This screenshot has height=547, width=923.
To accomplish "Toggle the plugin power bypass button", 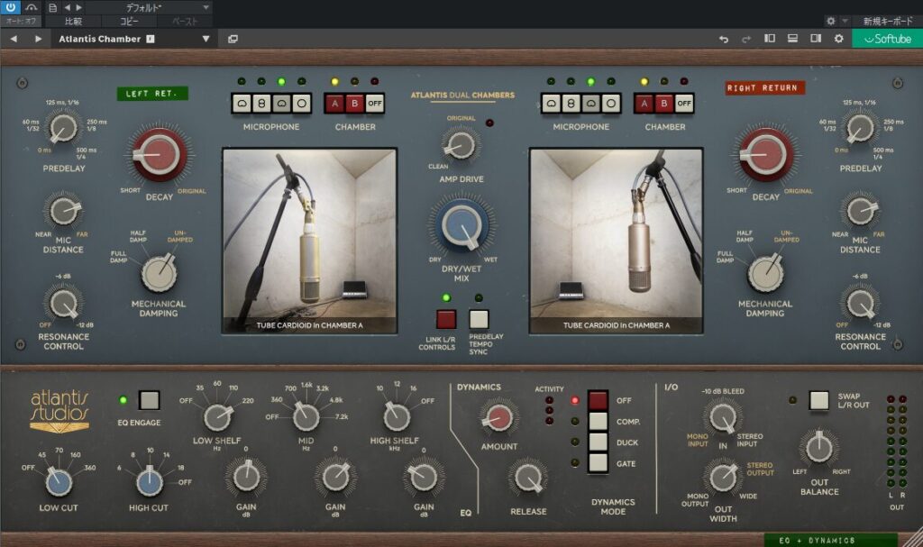I will coord(12,7).
